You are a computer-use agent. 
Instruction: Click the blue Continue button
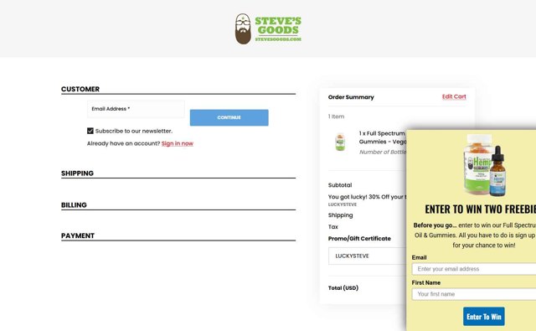point(229,117)
